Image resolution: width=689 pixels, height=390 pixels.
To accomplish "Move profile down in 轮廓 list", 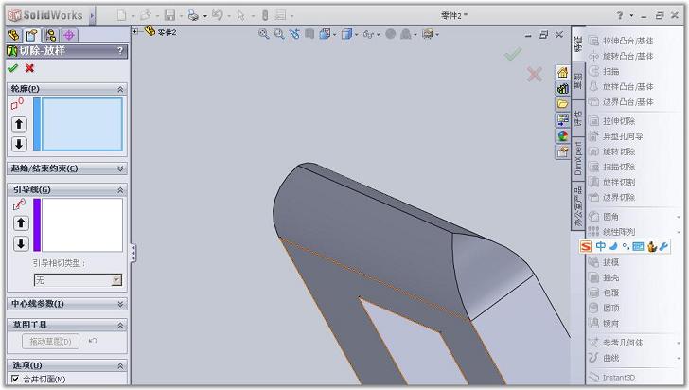I will tap(19, 144).
